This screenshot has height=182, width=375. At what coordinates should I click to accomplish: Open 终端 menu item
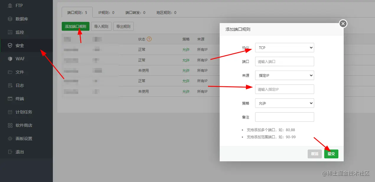click(20, 99)
